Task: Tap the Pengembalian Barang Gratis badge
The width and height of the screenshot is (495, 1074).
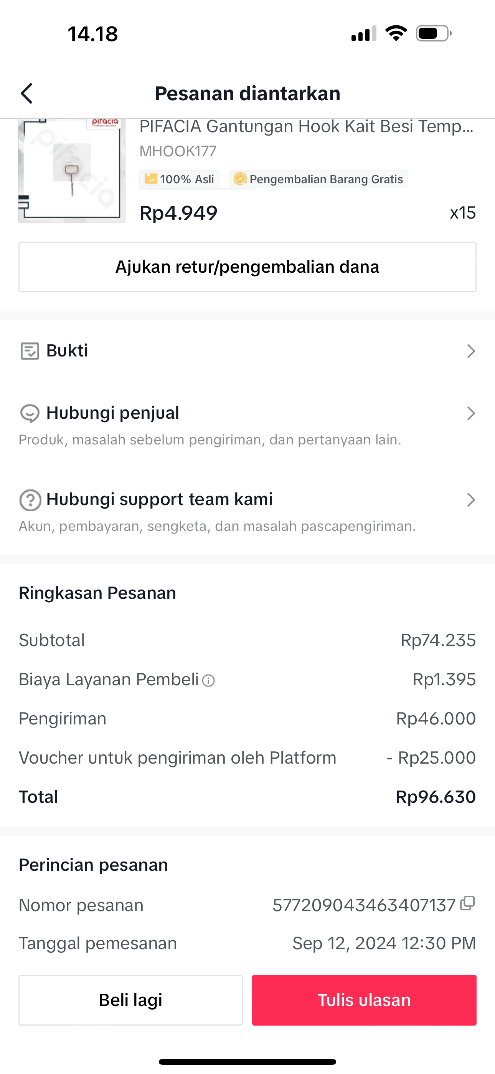Action: point(318,179)
